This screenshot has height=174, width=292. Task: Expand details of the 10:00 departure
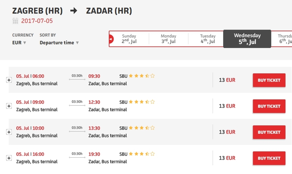[9, 132]
